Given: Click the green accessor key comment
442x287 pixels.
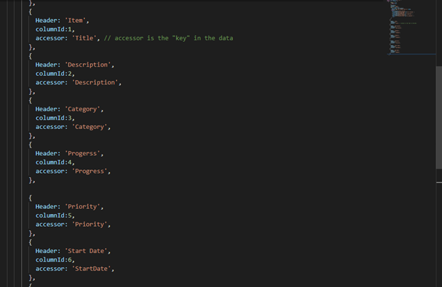Looking at the screenshot, I should pyautogui.click(x=169, y=38).
